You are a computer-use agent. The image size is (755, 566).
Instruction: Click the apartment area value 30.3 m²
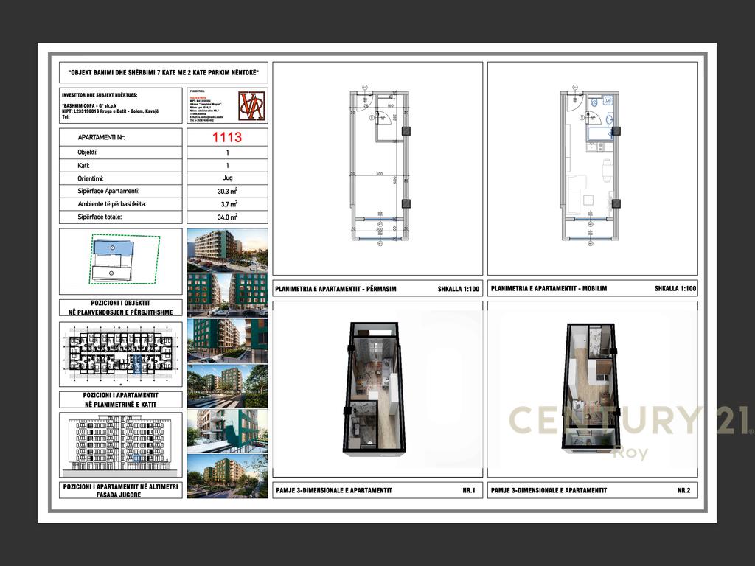[x=227, y=191]
